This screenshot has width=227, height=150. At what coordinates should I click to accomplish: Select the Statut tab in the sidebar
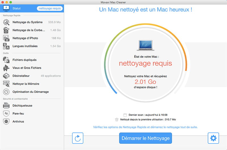[x=32, y=8]
